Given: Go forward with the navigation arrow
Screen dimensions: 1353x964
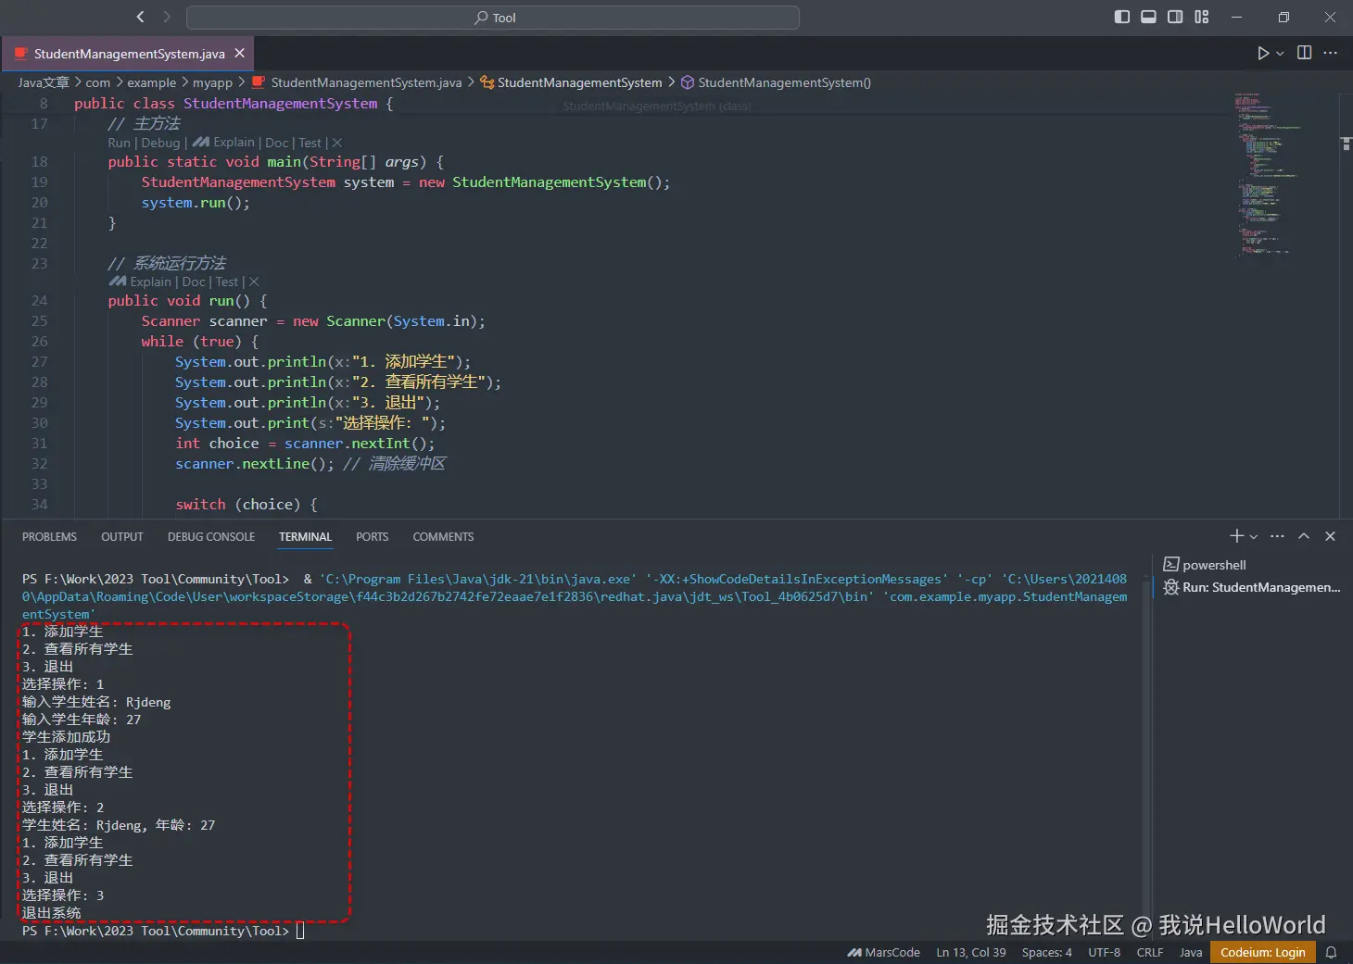Looking at the screenshot, I should tap(167, 17).
